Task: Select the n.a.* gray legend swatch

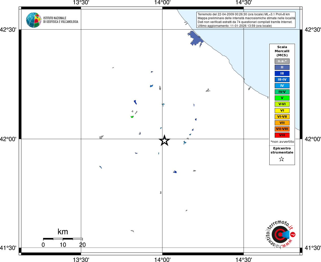Action: tap(282, 61)
